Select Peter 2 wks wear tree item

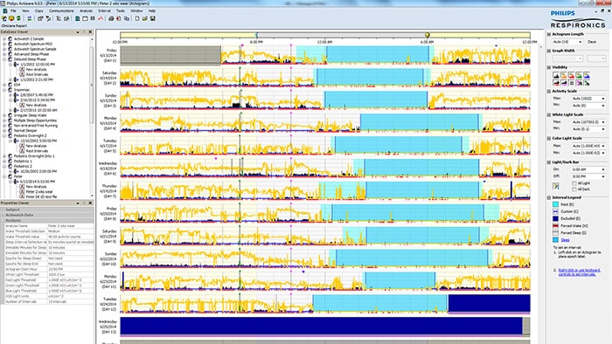pyautogui.click(x=39, y=192)
